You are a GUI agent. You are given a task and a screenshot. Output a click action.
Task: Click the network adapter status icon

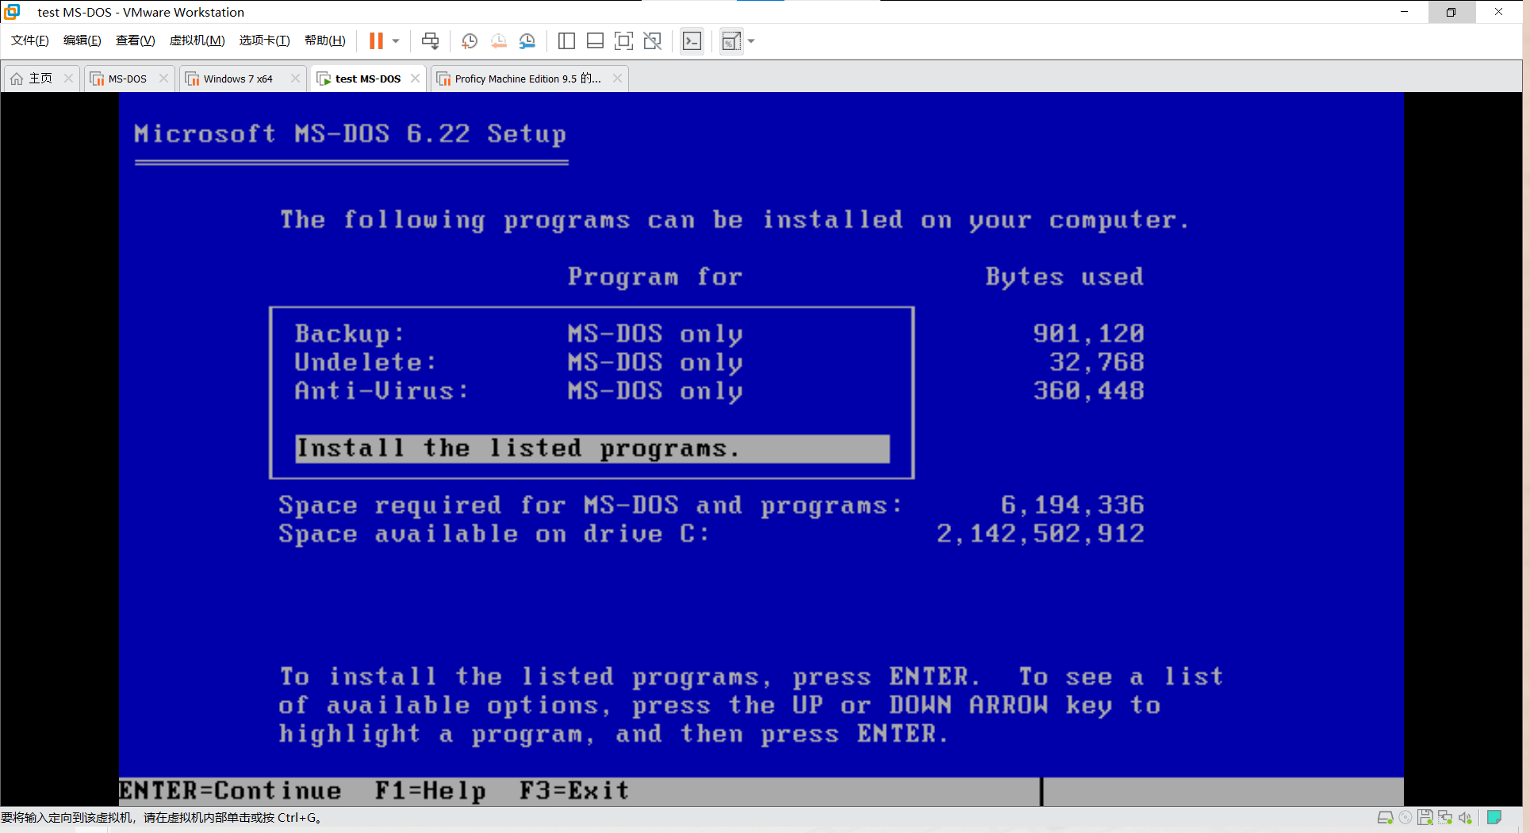(x=1445, y=818)
